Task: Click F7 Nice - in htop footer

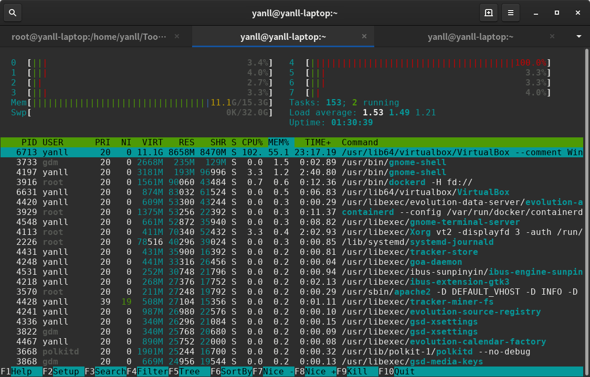Action: 273,372
